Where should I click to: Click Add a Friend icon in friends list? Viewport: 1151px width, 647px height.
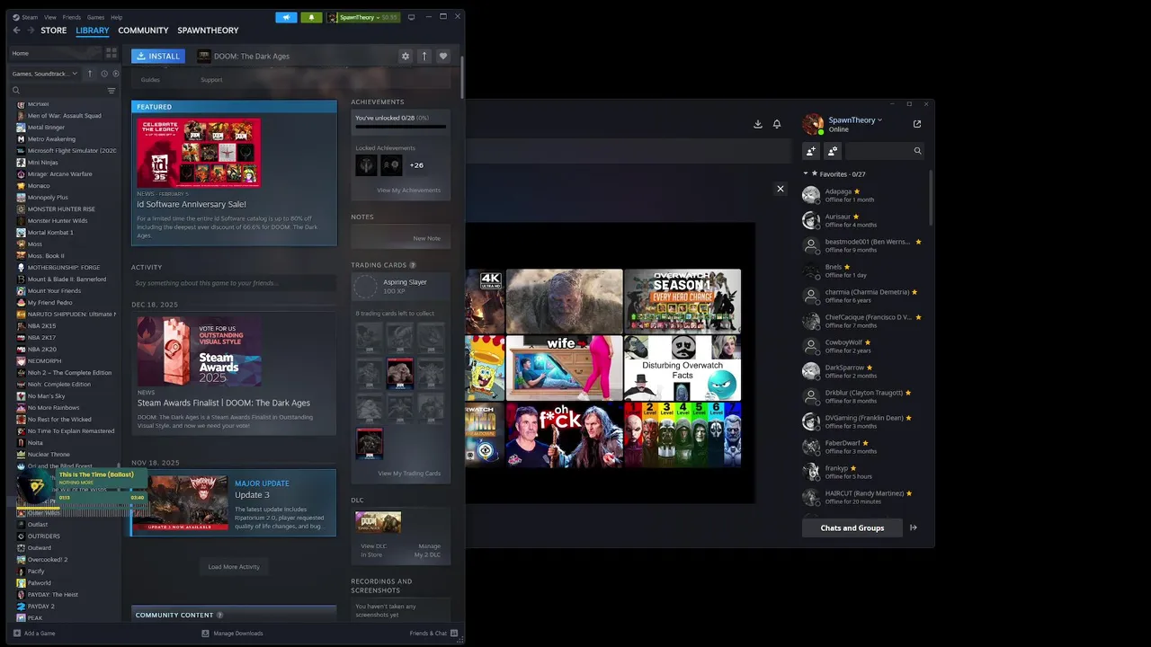point(811,151)
